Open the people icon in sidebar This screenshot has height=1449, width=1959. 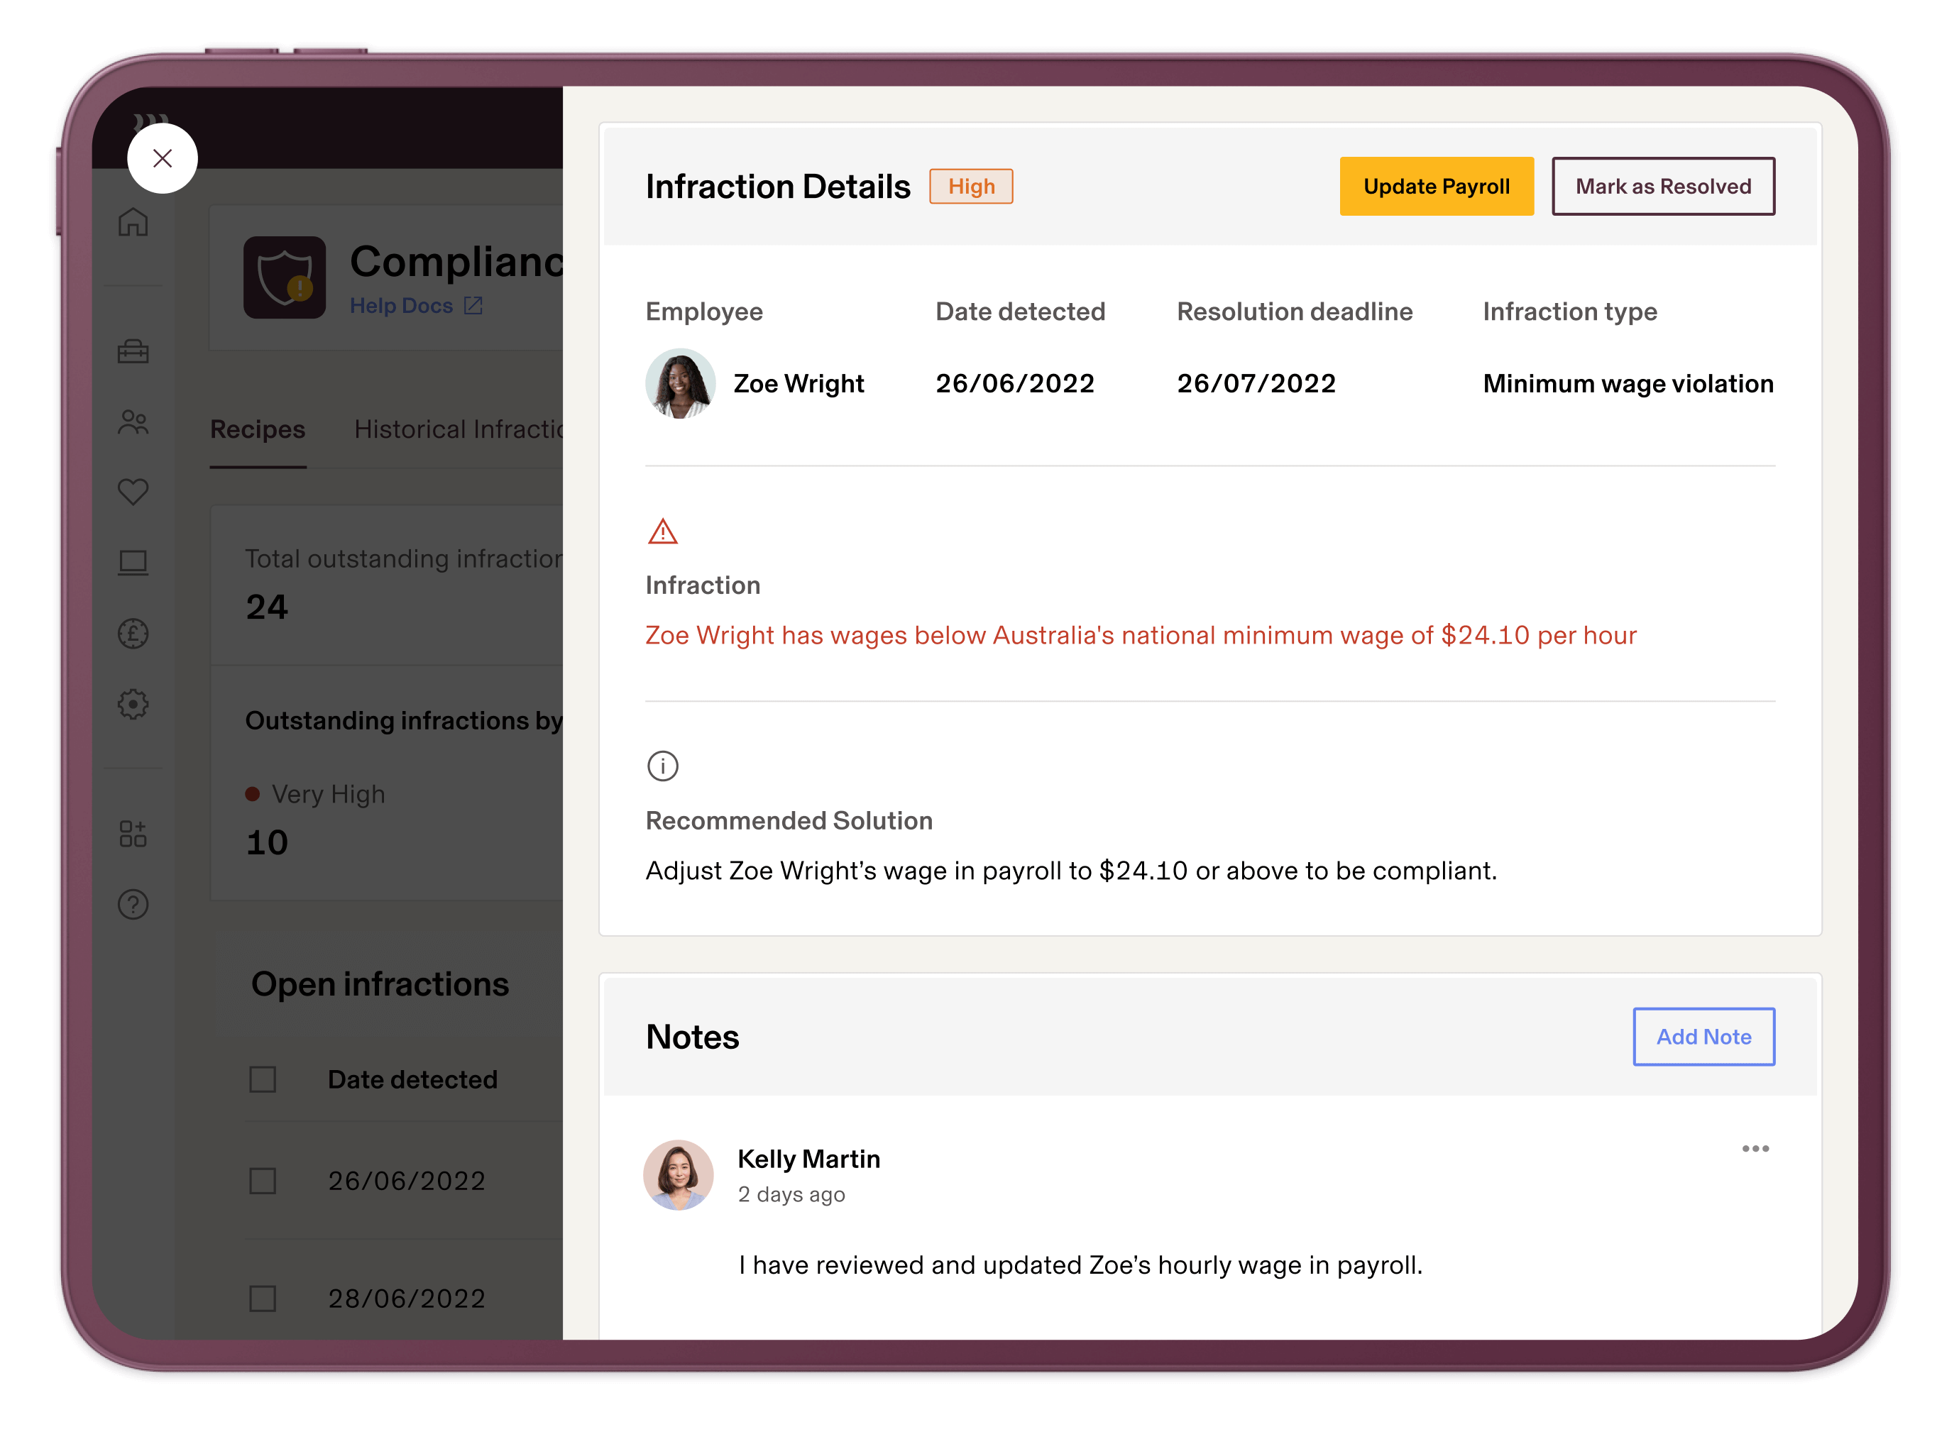(133, 423)
